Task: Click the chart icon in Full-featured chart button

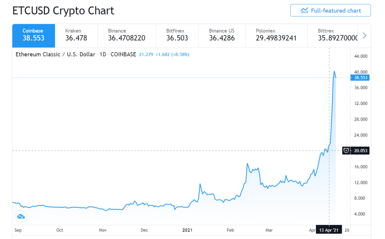Action: click(304, 11)
